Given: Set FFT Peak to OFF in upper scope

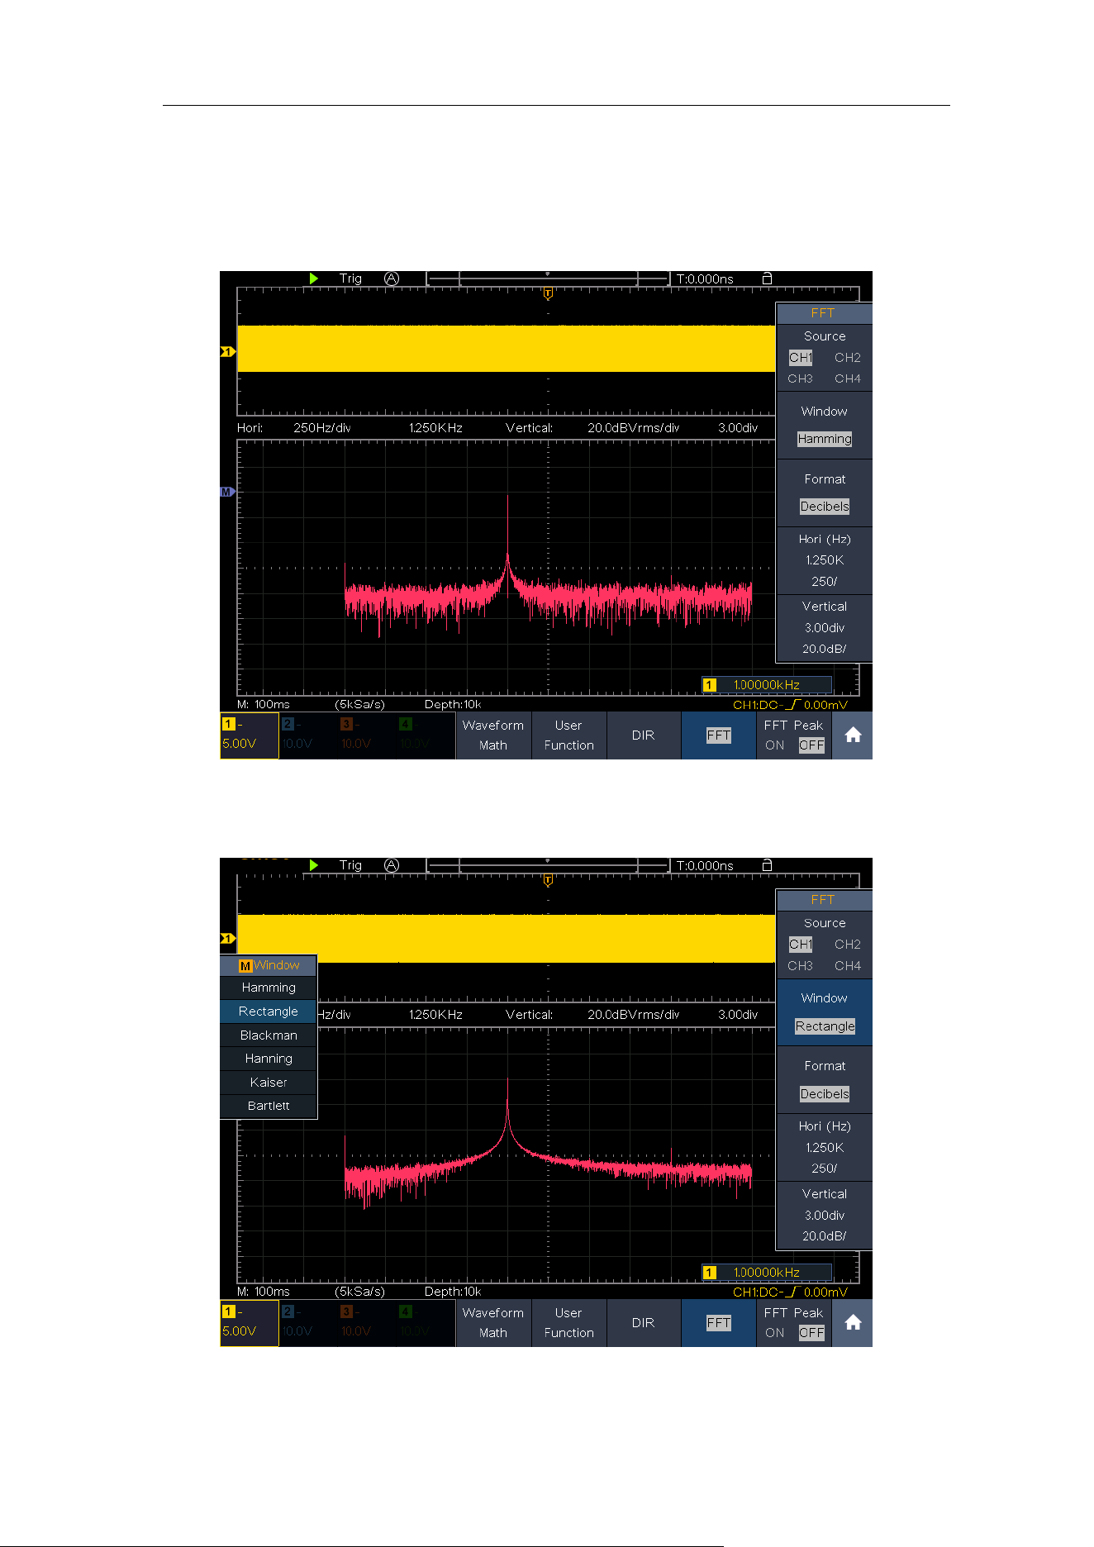Looking at the screenshot, I should 811,745.
